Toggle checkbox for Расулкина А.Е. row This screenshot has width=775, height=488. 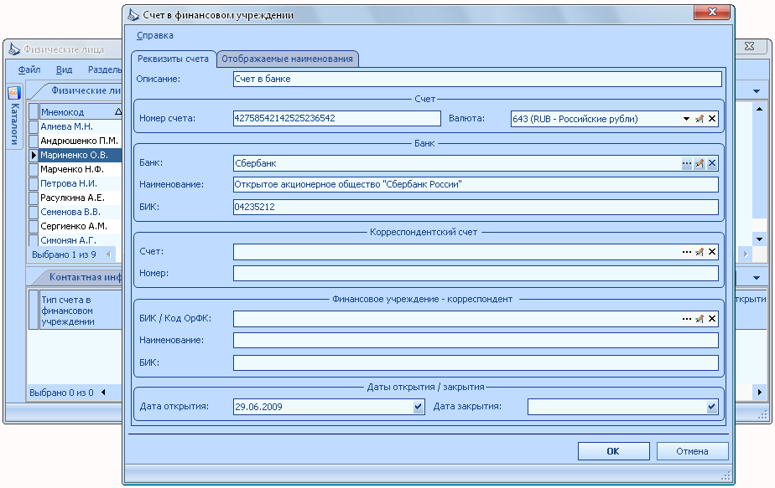point(34,198)
